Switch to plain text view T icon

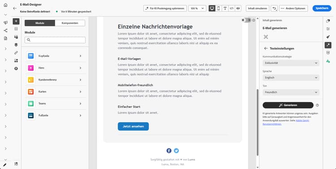click(x=225, y=8)
